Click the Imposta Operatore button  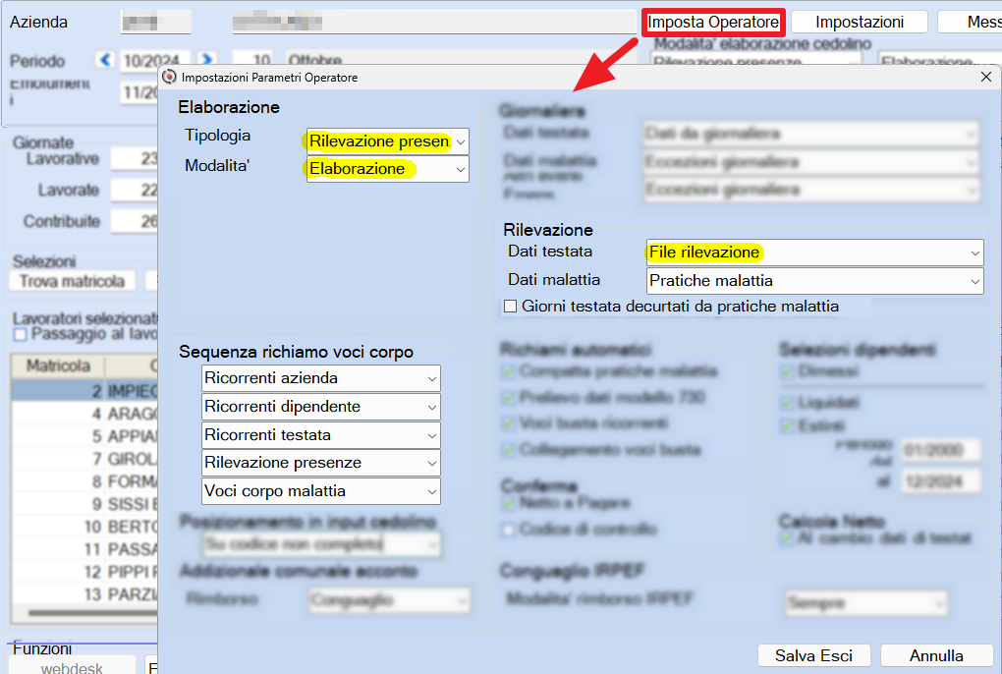pyautogui.click(x=713, y=22)
